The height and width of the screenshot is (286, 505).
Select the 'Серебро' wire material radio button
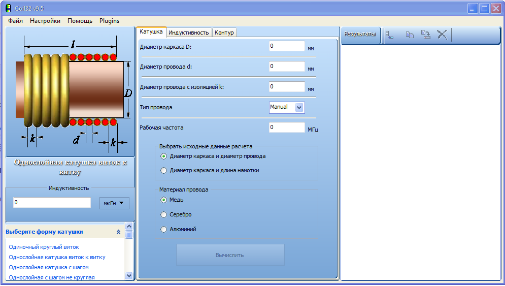163,215
